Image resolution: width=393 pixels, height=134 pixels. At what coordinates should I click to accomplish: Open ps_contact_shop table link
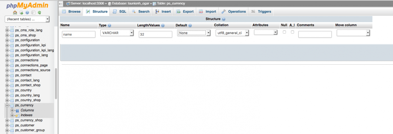(x=28, y=85)
